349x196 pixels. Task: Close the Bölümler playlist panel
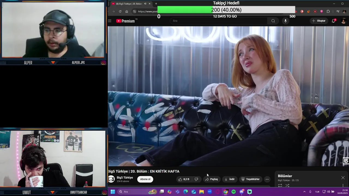tap(343, 178)
